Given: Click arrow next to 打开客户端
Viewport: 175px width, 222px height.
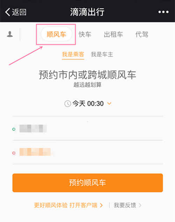Looking at the screenshot, I should [101, 205].
